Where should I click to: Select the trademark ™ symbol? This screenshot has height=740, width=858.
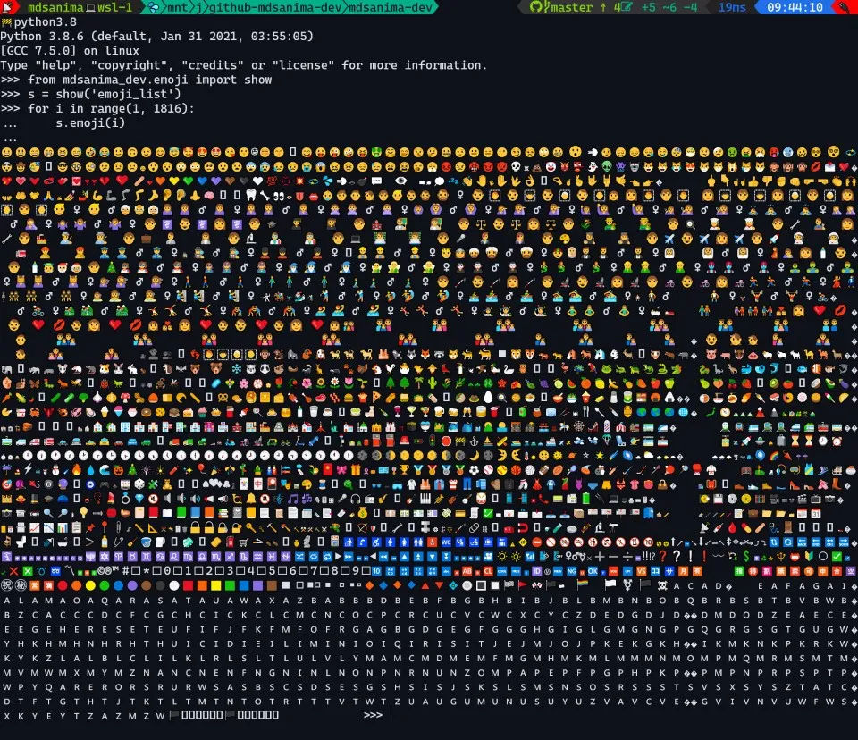(115, 569)
